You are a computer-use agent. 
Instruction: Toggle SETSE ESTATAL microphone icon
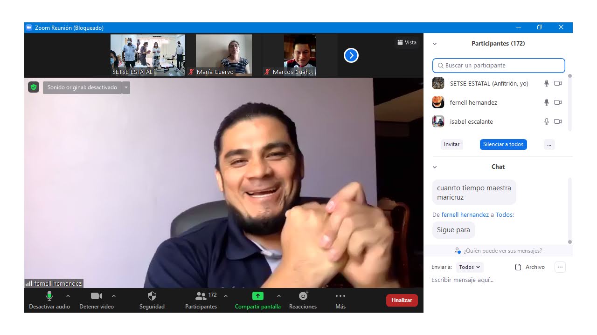547,83
